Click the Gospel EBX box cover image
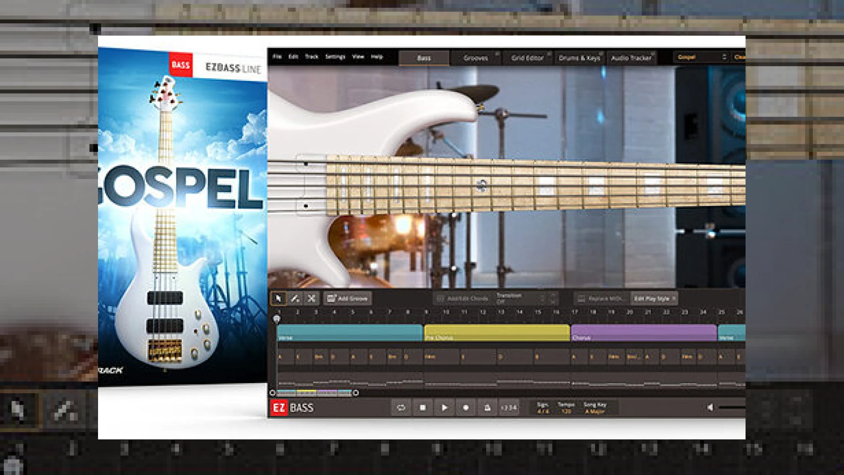The width and height of the screenshot is (844, 475). (x=182, y=216)
